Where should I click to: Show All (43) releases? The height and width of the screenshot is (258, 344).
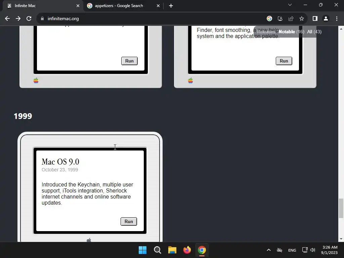pyautogui.click(x=314, y=32)
